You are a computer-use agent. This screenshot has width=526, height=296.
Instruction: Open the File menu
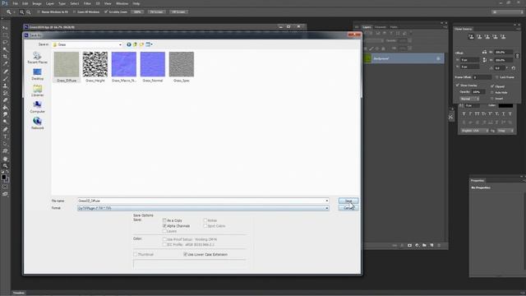click(x=15, y=3)
